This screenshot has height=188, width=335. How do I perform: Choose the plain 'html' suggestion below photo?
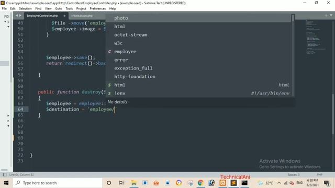(199, 27)
